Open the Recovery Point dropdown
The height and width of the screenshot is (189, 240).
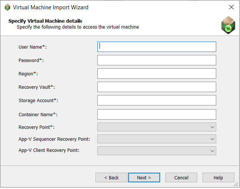[156, 127]
